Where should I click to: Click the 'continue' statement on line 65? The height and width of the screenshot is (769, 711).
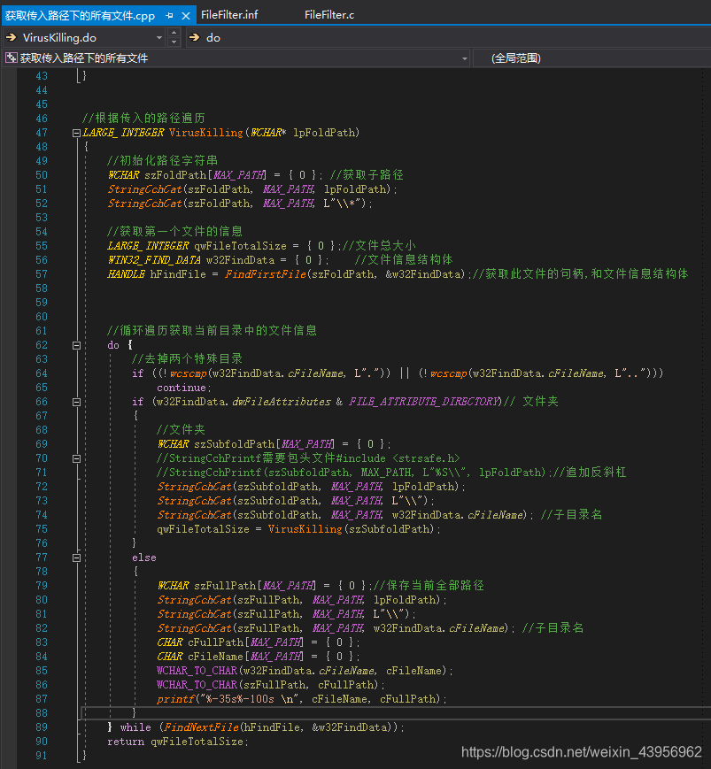click(x=181, y=388)
